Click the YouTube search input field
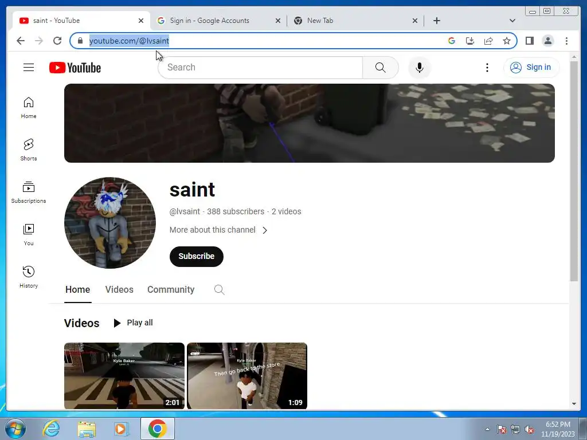Viewport: 587px width, 440px height. click(x=260, y=68)
